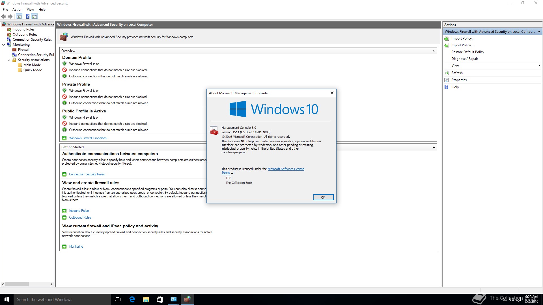Viewport: 543px width, 305px height.
Task: Select Inbound Rules in the tree
Action: (23, 29)
